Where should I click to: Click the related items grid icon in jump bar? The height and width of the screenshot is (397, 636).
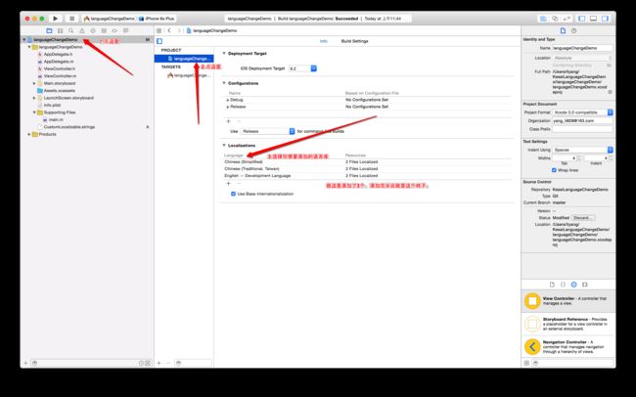click(x=159, y=31)
